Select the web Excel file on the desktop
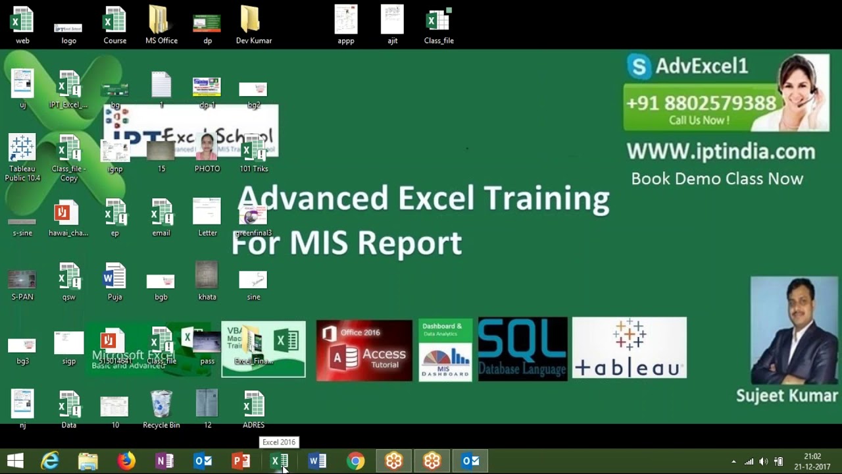The width and height of the screenshot is (842, 474). (22, 25)
